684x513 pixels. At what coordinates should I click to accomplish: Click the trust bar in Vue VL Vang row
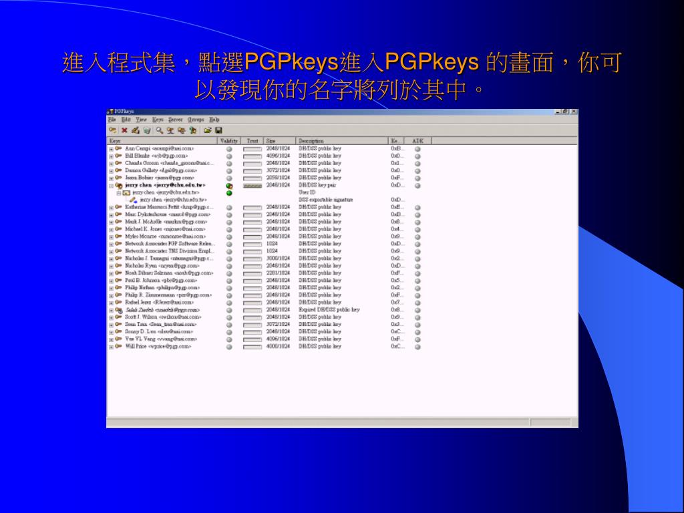pyautogui.click(x=252, y=340)
